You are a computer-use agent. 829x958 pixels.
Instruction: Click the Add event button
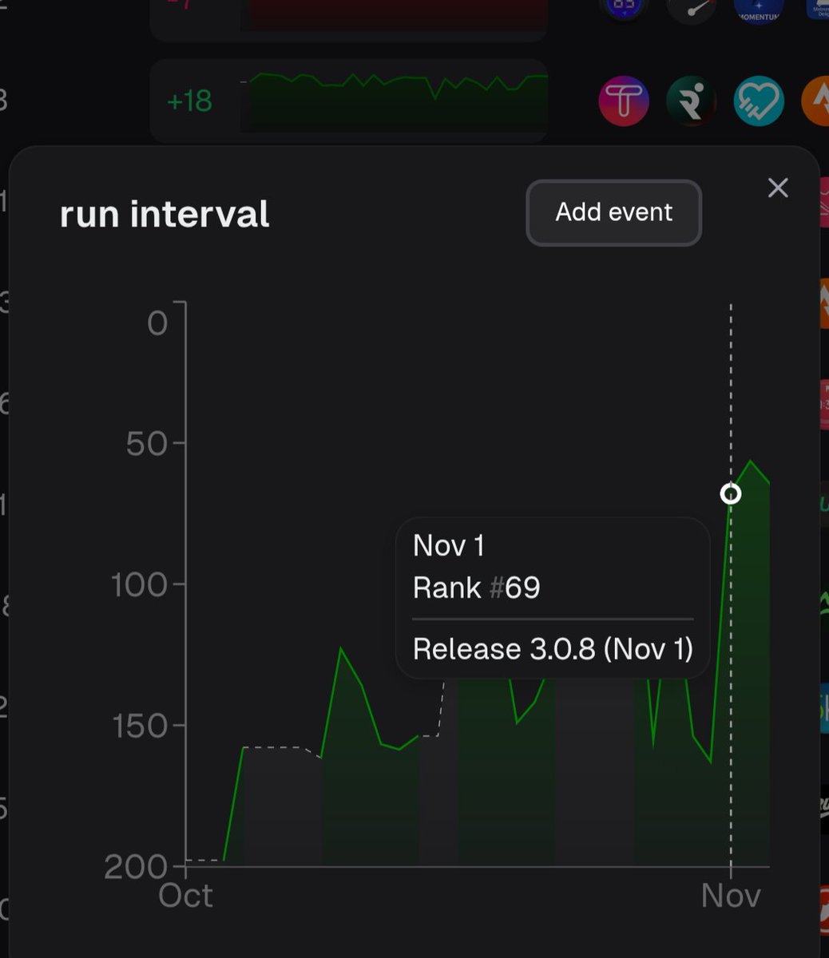click(x=613, y=212)
